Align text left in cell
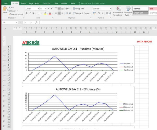Image resolution: width=157 pixels, height=130 pixels. [x=56, y=13]
